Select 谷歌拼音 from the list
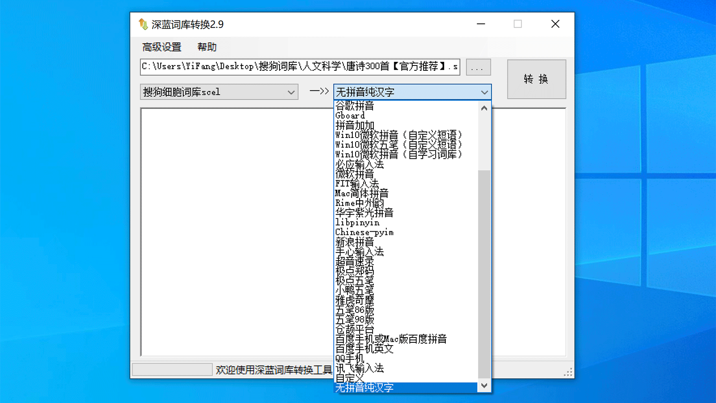716x403 pixels. pyautogui.click(x=406, y=106)
